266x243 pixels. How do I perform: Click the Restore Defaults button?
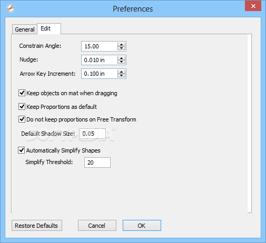pyautogui.click(x=37, y=226)
